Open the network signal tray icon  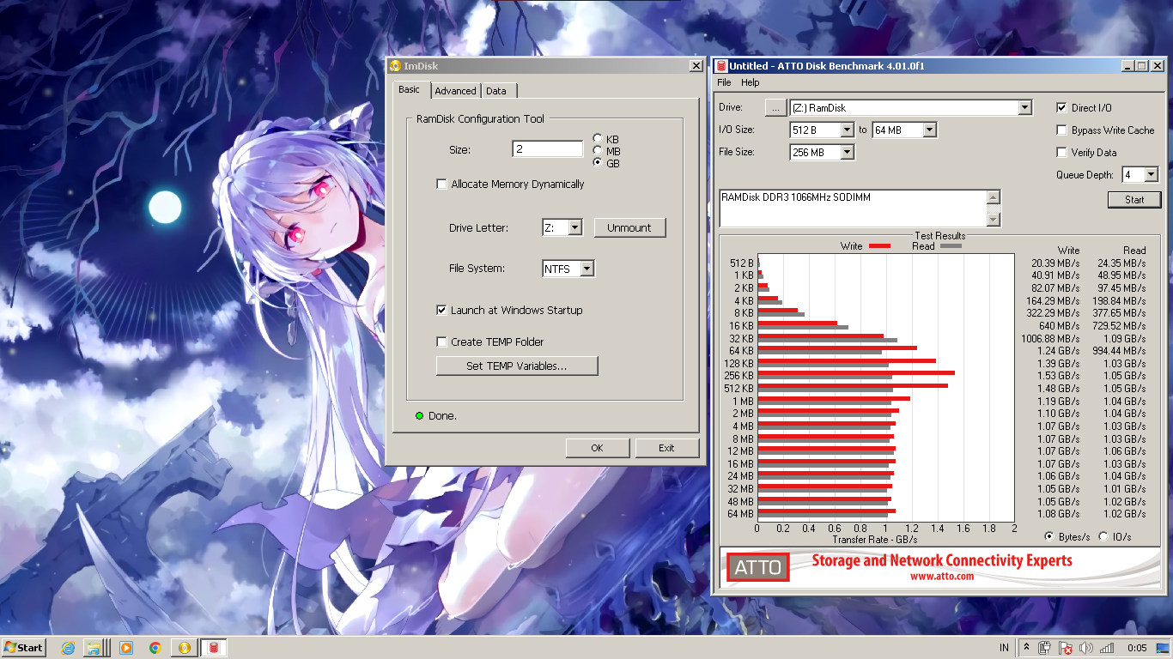[1107, 648]
